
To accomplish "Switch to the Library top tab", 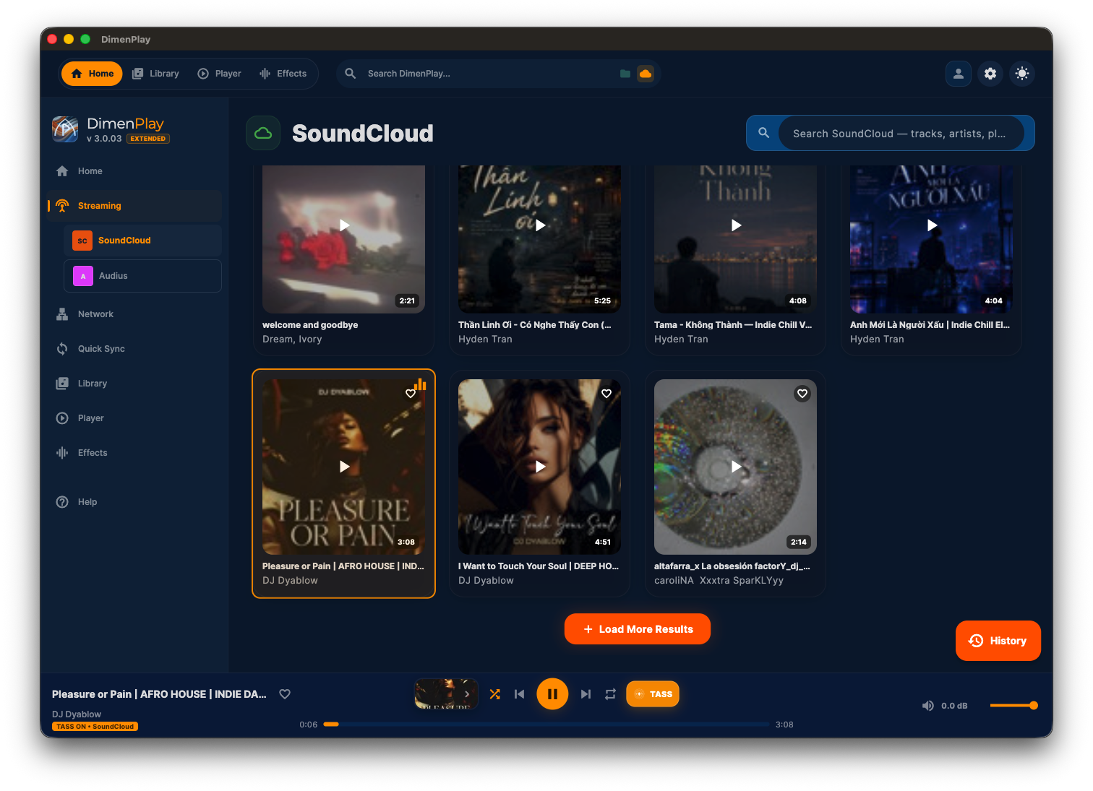I will (x=155, y=74).
